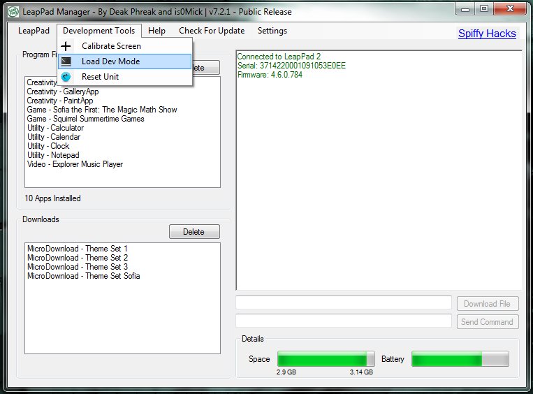This screenshot has height=394, width=533.
Task: Open the Settings menu
Action: [272, 31]
